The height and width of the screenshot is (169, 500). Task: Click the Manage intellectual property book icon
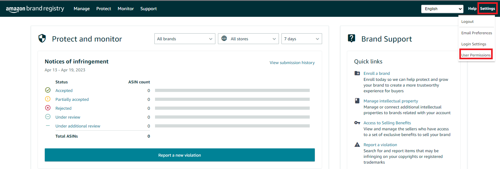pos(357,101)
